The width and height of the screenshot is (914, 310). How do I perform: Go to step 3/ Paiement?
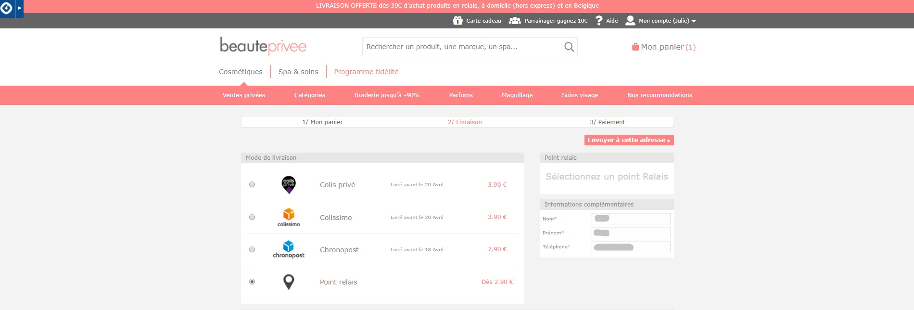(608, 122)
